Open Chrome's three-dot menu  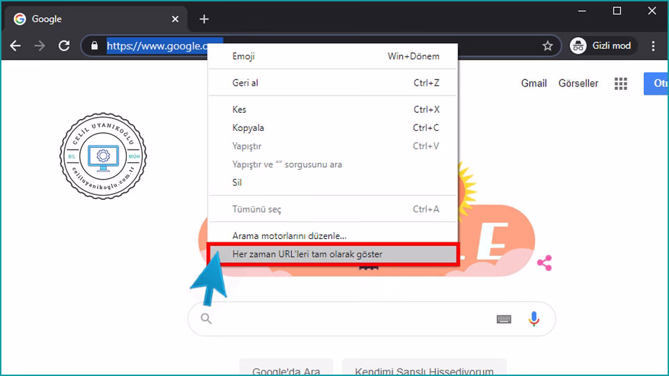click(x=653, y=46)
